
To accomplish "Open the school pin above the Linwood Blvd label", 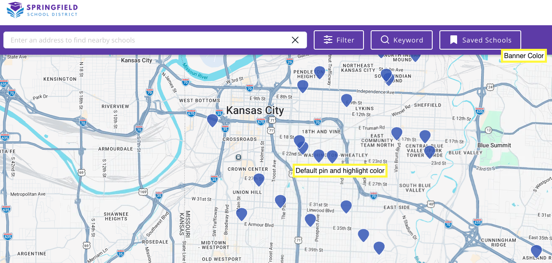I will click(x=346, y=207).
